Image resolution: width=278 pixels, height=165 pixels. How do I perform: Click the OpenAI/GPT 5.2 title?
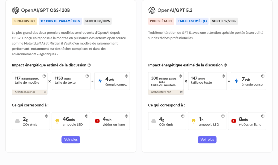click(x=175, y=10)
